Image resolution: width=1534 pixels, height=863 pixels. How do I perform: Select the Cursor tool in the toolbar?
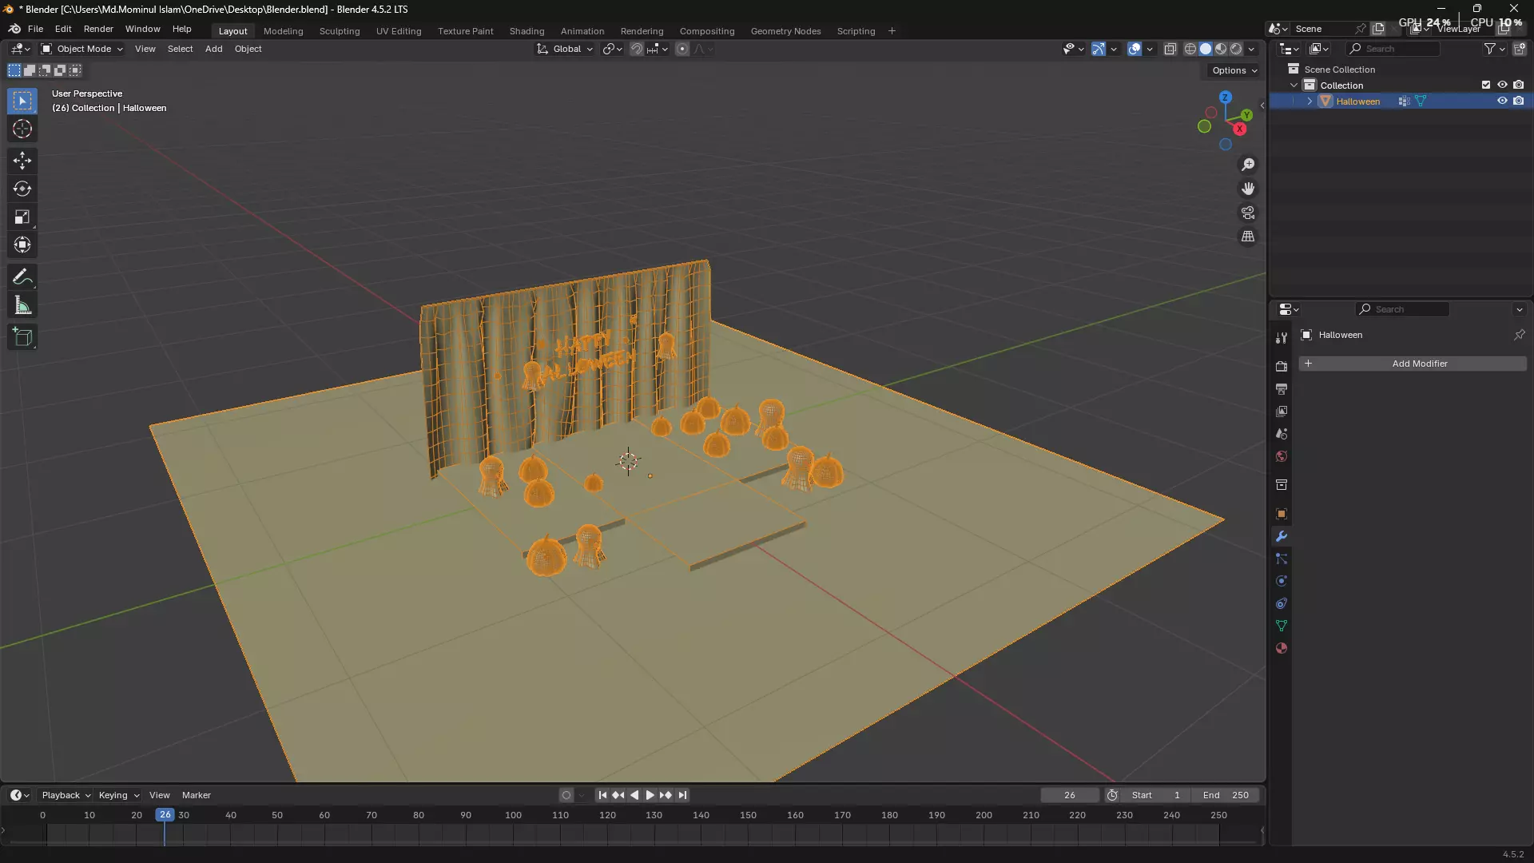tap(22, 129)
